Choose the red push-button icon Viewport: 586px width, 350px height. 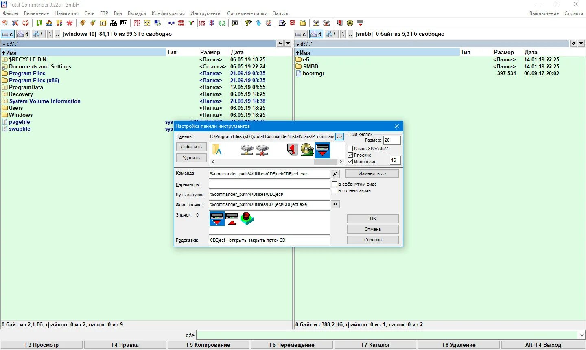[x=247, y=219]
